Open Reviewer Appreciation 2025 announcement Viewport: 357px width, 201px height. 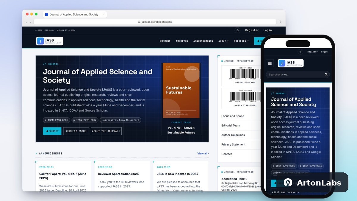tap(118, 174)
